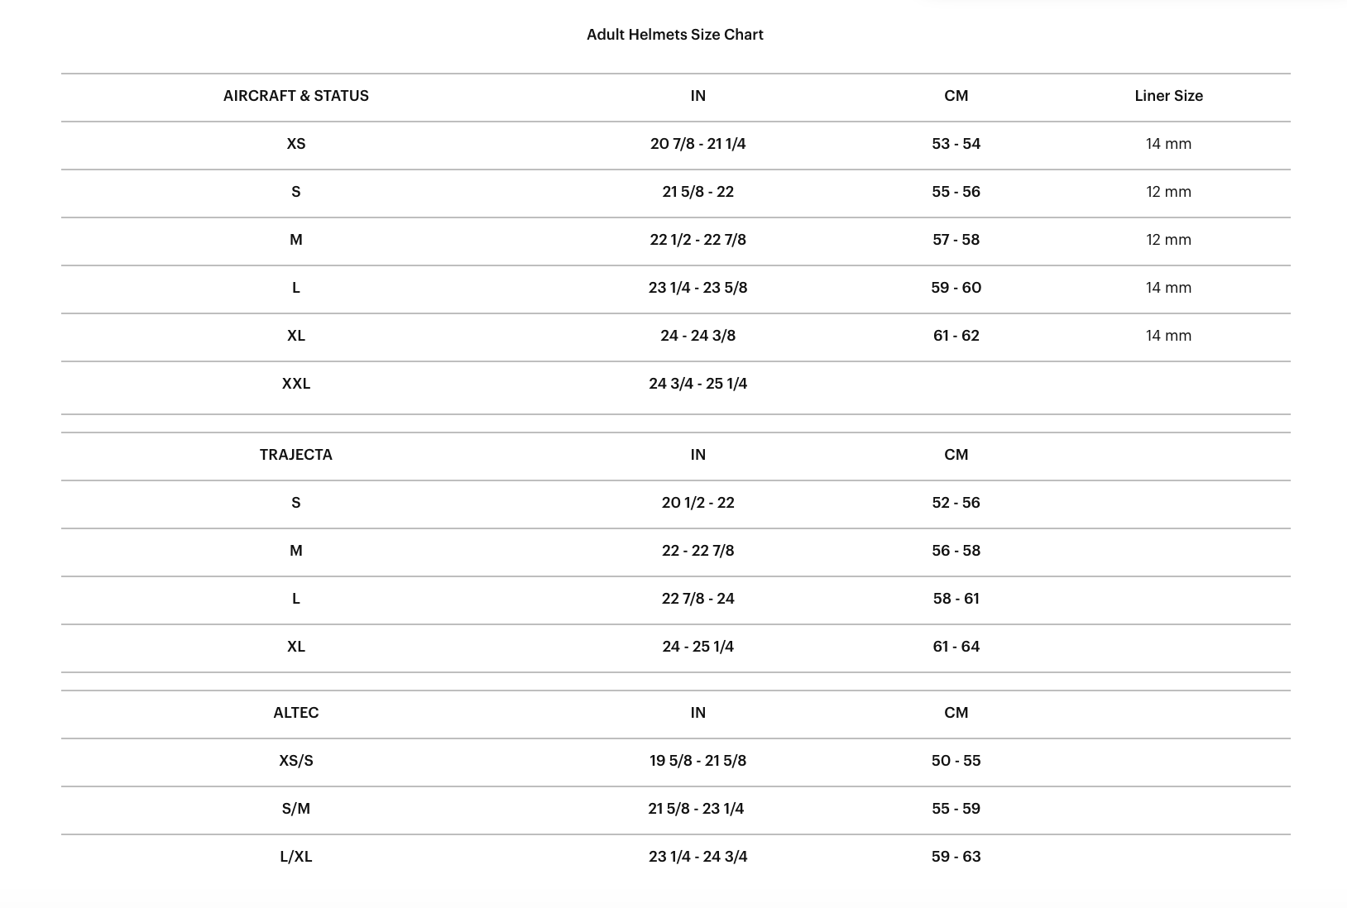Click the 53 - 54 cm value
Viewport: 1347px width, 908px height.
956,144
